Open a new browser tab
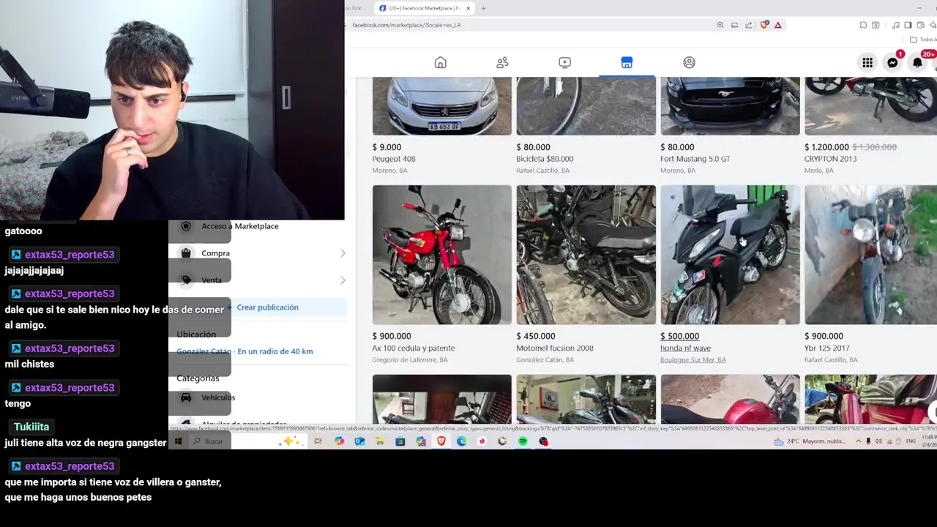The width and height of the screenshot is (937, 527). 483,8
